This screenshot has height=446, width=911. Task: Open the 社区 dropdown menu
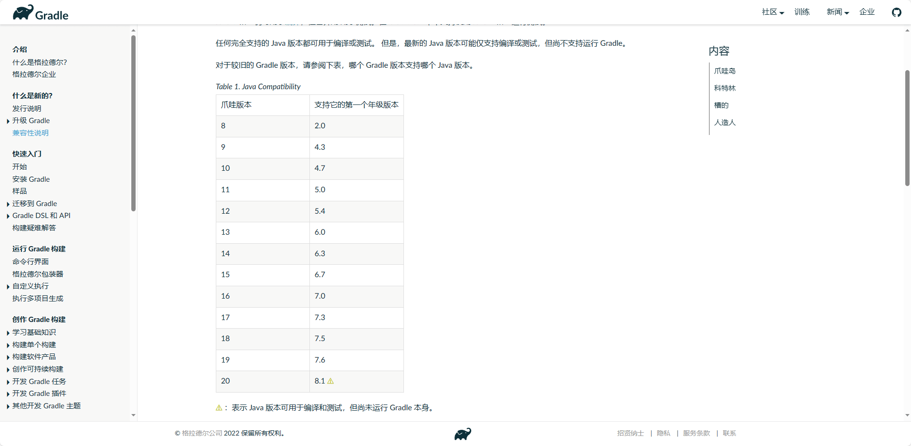(773, 12)
